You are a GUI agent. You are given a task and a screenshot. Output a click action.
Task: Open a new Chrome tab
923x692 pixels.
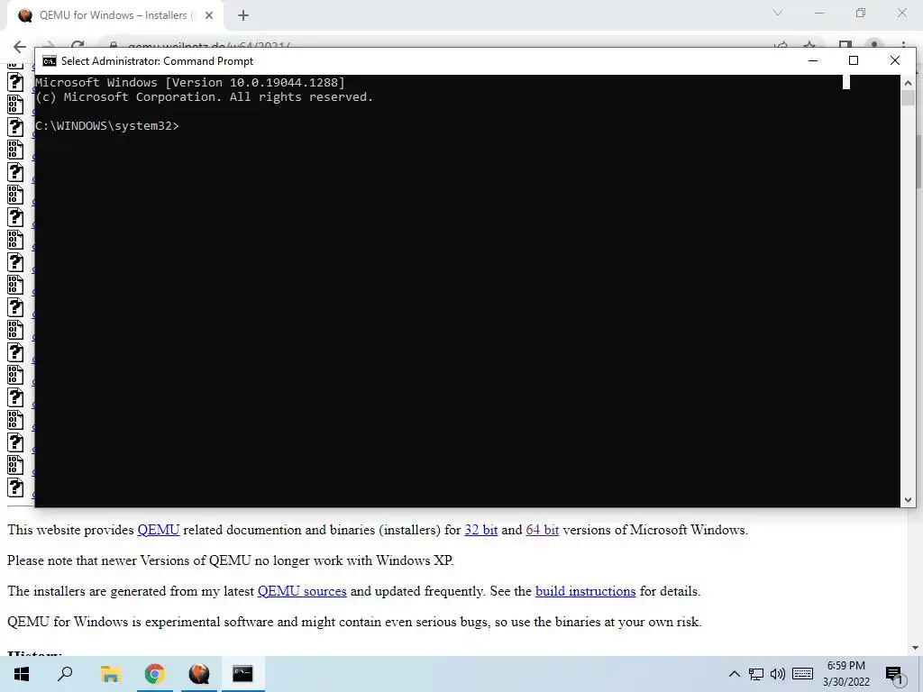click(x=243, y=16)
